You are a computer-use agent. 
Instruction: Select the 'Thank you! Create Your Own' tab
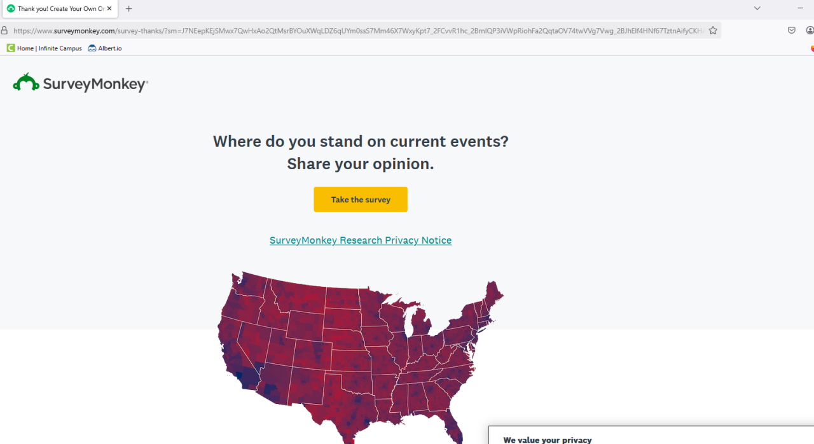tap(56, 9)
